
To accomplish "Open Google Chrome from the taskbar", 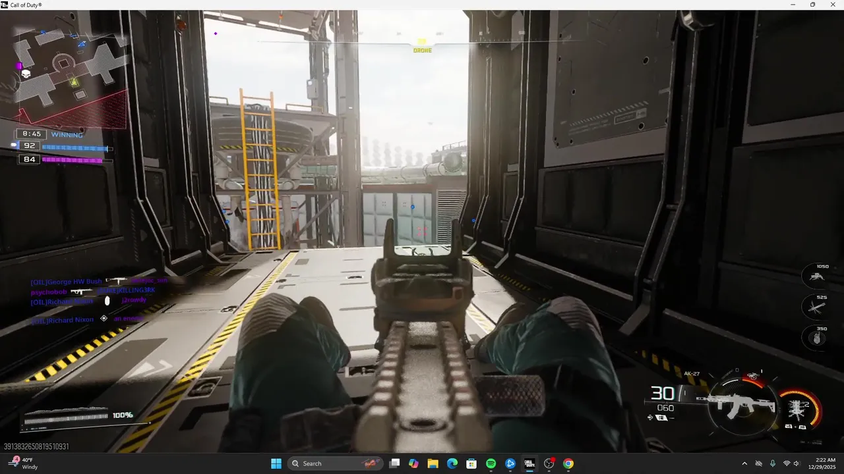I will coord(568,463).
